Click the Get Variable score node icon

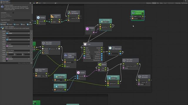click(56, 76)
